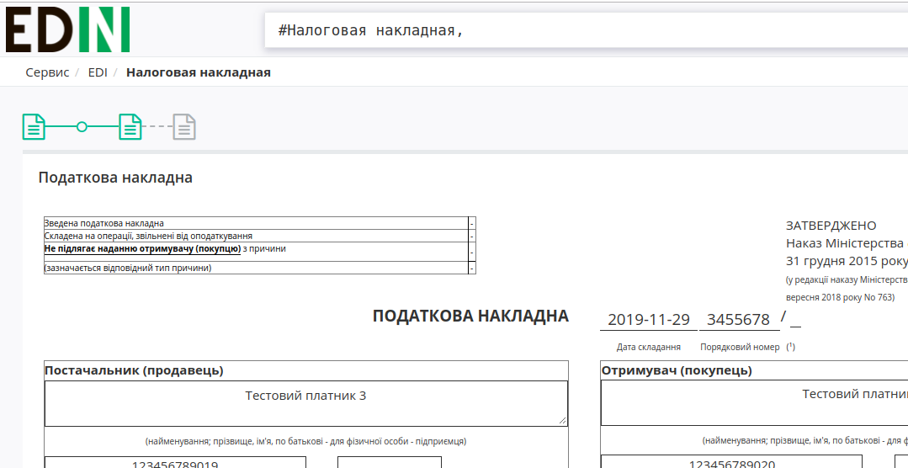Open the Сервис breadcrumb link
Viewport: 908px width, 468px height.
point(47,72)
